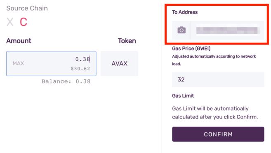Viewport: 271px width, 153px height.
Task: Click the red highlighted To Address box
Action: (217, 24)
